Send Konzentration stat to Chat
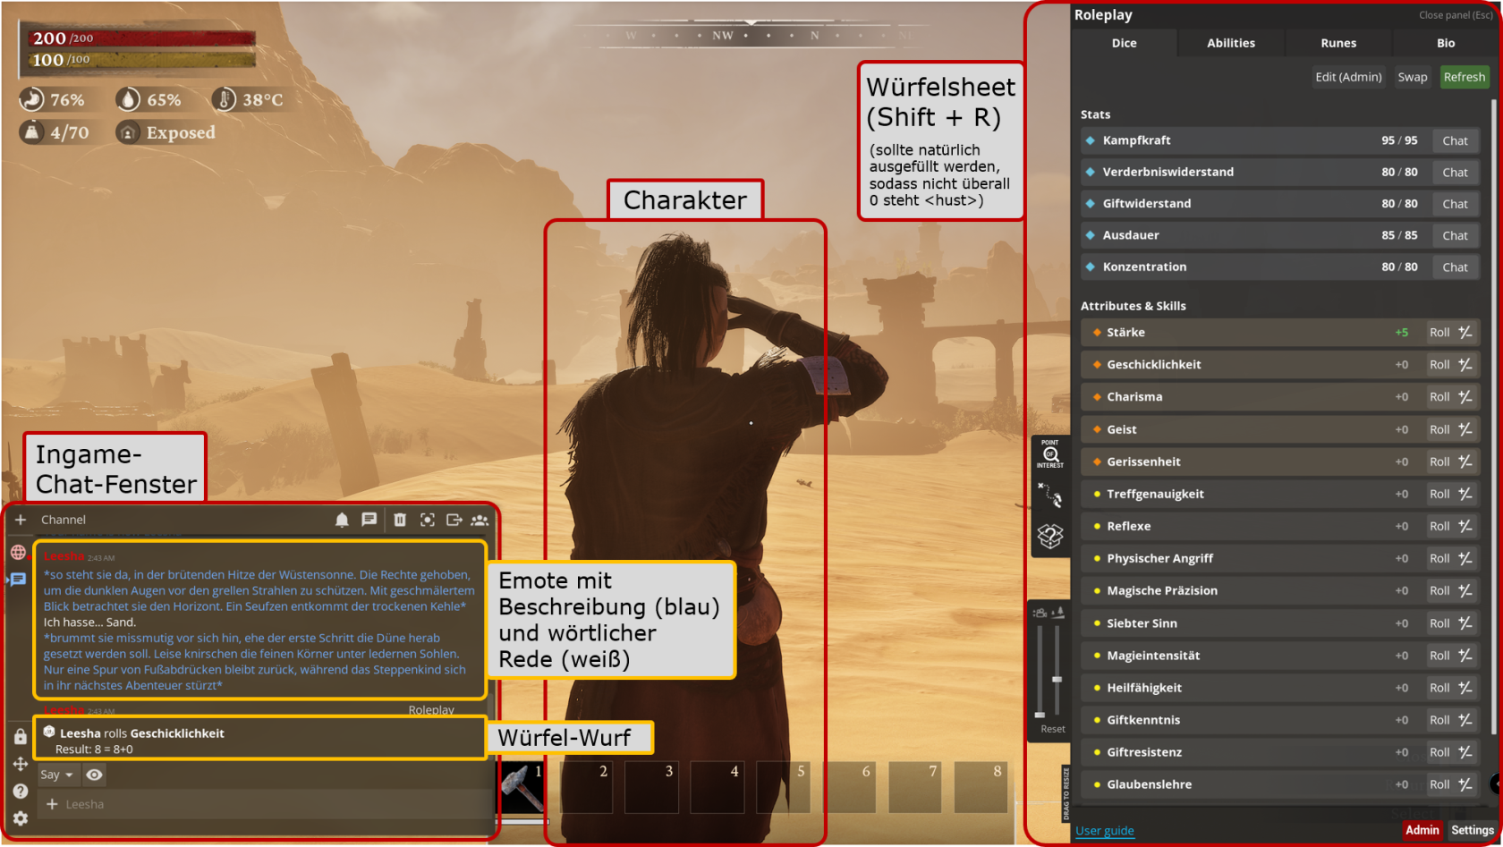 pyautogui.click(x=1455, y=267)
